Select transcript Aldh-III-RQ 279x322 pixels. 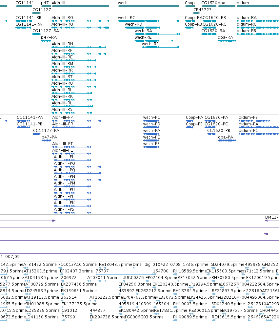62,24
